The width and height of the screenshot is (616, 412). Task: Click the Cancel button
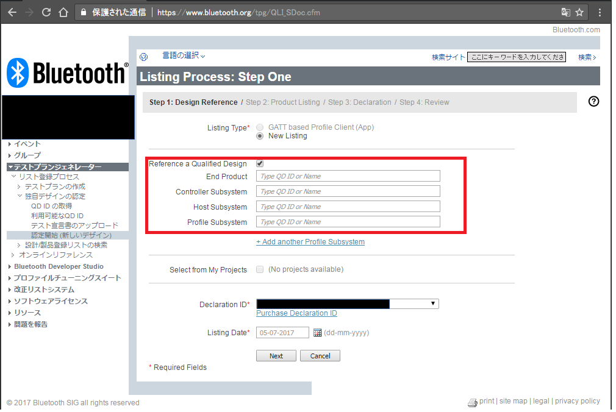320,356
